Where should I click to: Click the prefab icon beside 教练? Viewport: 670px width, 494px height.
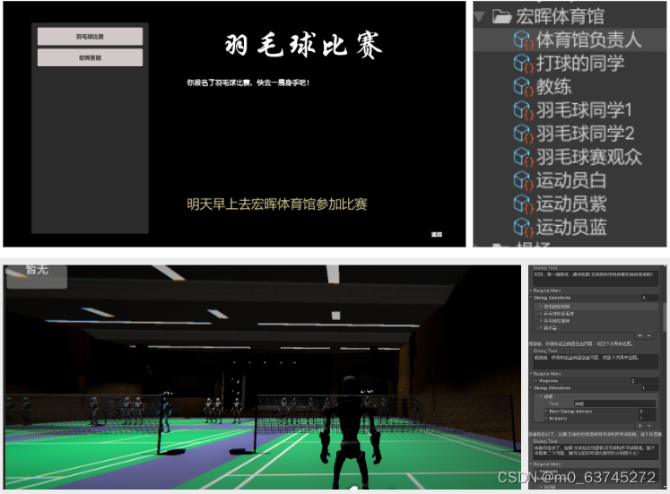(x=523, y=87)
